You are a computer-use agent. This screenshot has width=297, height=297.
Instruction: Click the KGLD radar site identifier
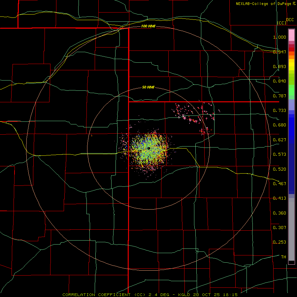185,295
